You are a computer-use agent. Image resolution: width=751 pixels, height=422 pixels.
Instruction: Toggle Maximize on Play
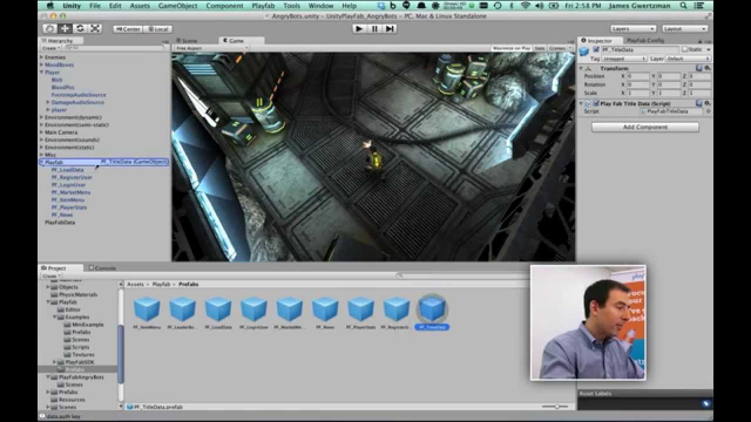[x=511, y=48]
